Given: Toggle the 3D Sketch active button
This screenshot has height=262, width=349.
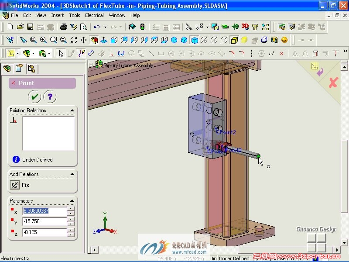Looking at the screenshot, I should [81, 53].
